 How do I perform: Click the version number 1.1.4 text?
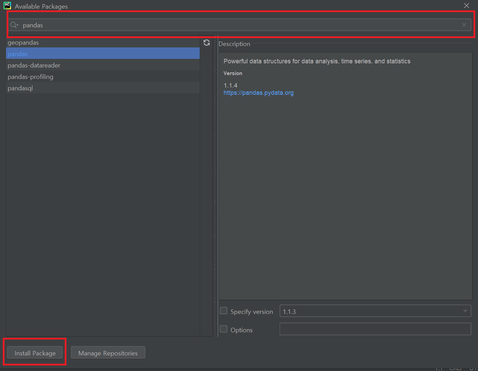[231, 85]
